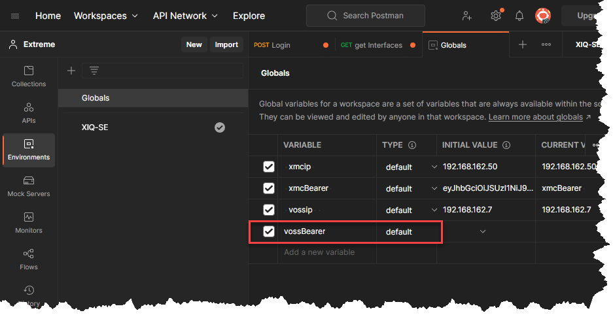
Task: Click xmcip initial value 192.168.162.50
Action: (x=470, y=167)
